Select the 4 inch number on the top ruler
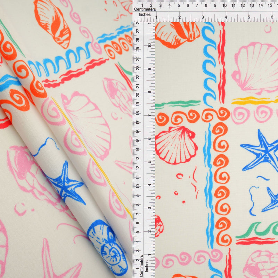The height and width of the screenshot is (278, 278). coord(226,17)
